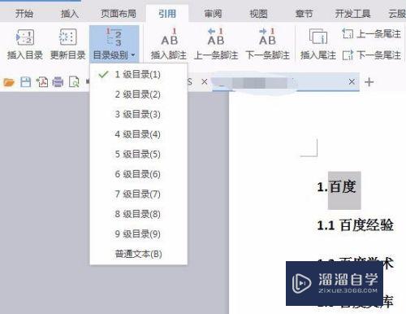406x314 pixels.
Task: Set heading to 7 级目录(7)
Action: tap(138, 194)
